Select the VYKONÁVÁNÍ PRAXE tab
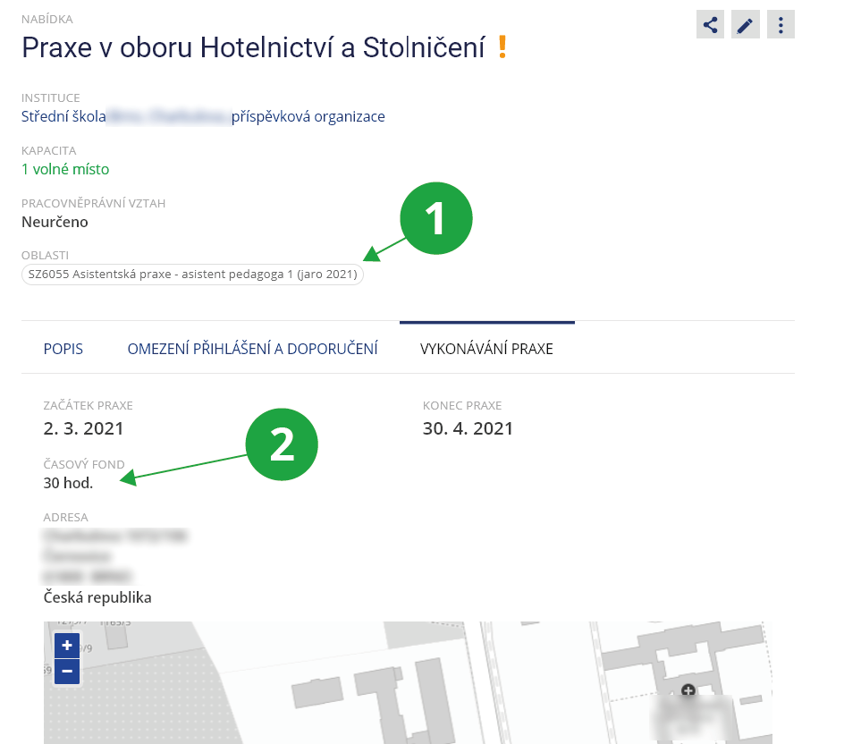 pos(486,349)
